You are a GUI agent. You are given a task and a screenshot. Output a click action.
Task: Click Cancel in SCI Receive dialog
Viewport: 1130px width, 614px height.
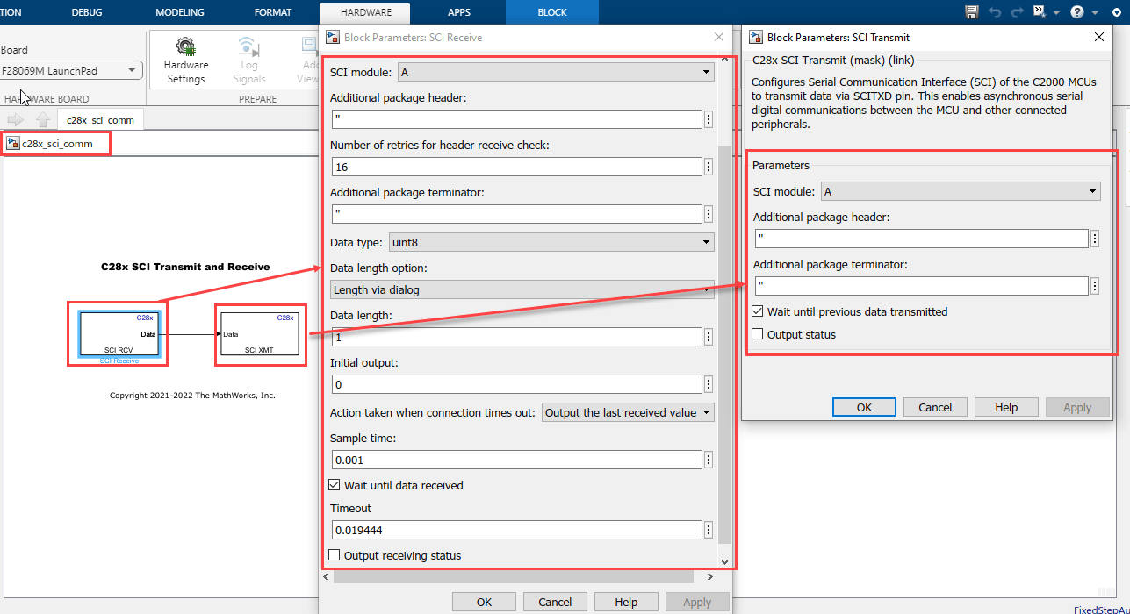[555, 602]
